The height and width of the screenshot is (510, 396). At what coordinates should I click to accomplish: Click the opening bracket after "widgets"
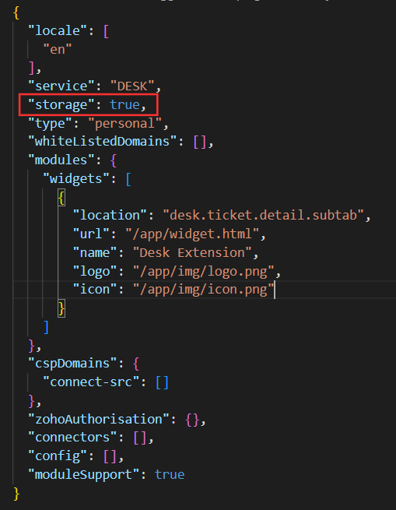(128, 179)
